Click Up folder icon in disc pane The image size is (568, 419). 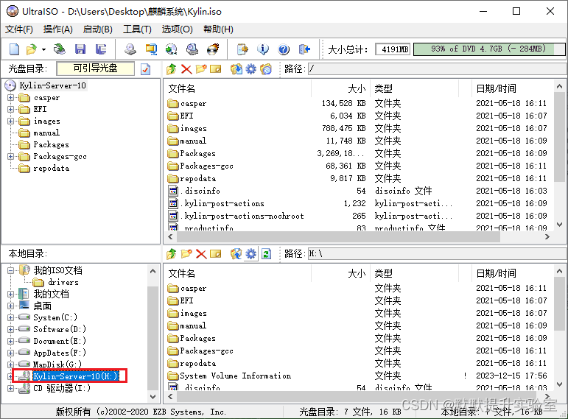172,68
